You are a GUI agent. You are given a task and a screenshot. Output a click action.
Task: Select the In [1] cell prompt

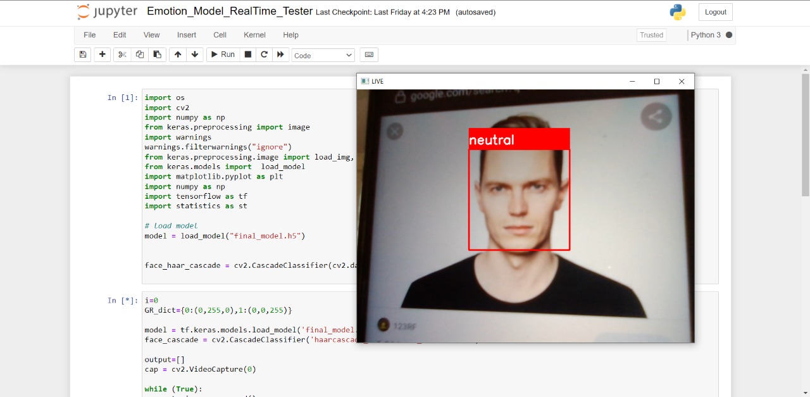122,98
